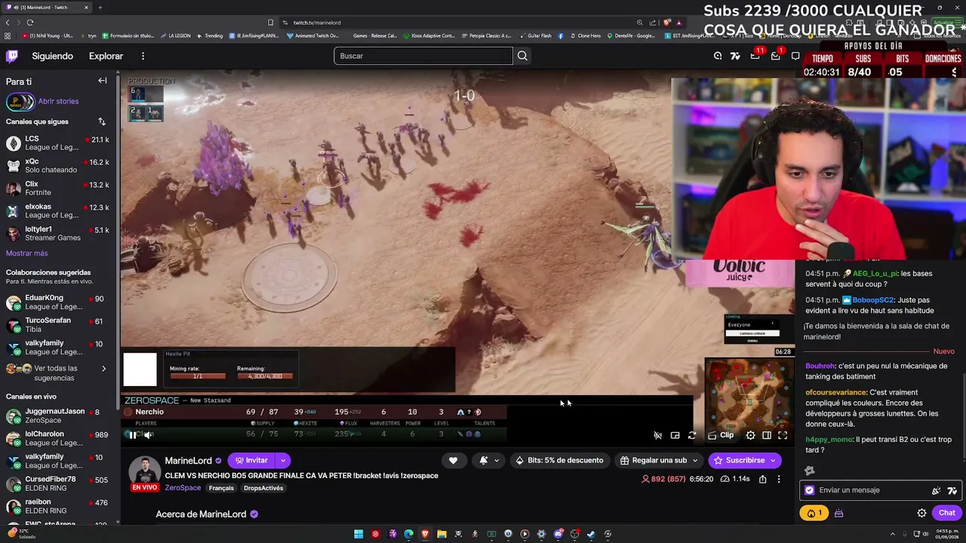Screen dimensions: 966x543
Task: Open the 7TV icon in Twitch header
Action: coord(735,56)
